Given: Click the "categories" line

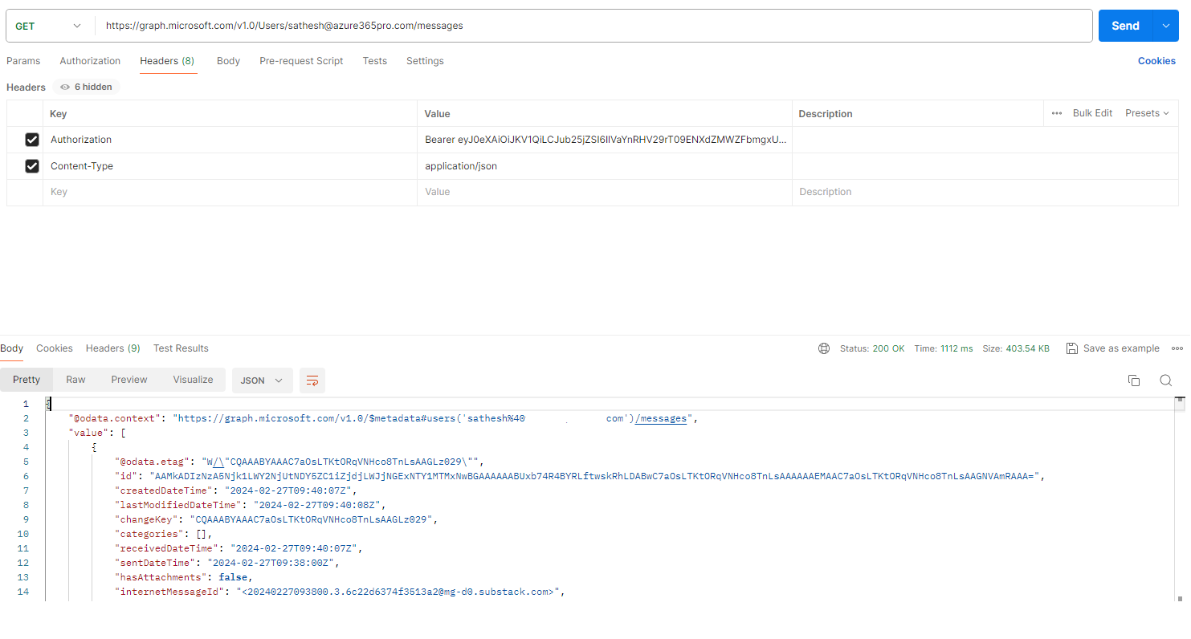Looking at the screenshot, I should pos(163,534).
